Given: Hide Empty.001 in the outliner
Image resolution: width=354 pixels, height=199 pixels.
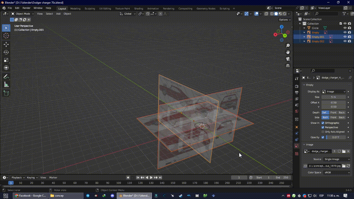Looking at the screenshot, I should point(345,37).
